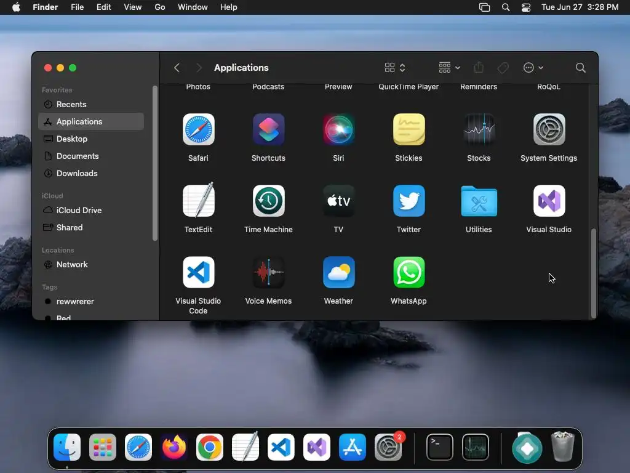Open the Apple menu
Viewport: 630px width, 473px height.
[16, 7]
